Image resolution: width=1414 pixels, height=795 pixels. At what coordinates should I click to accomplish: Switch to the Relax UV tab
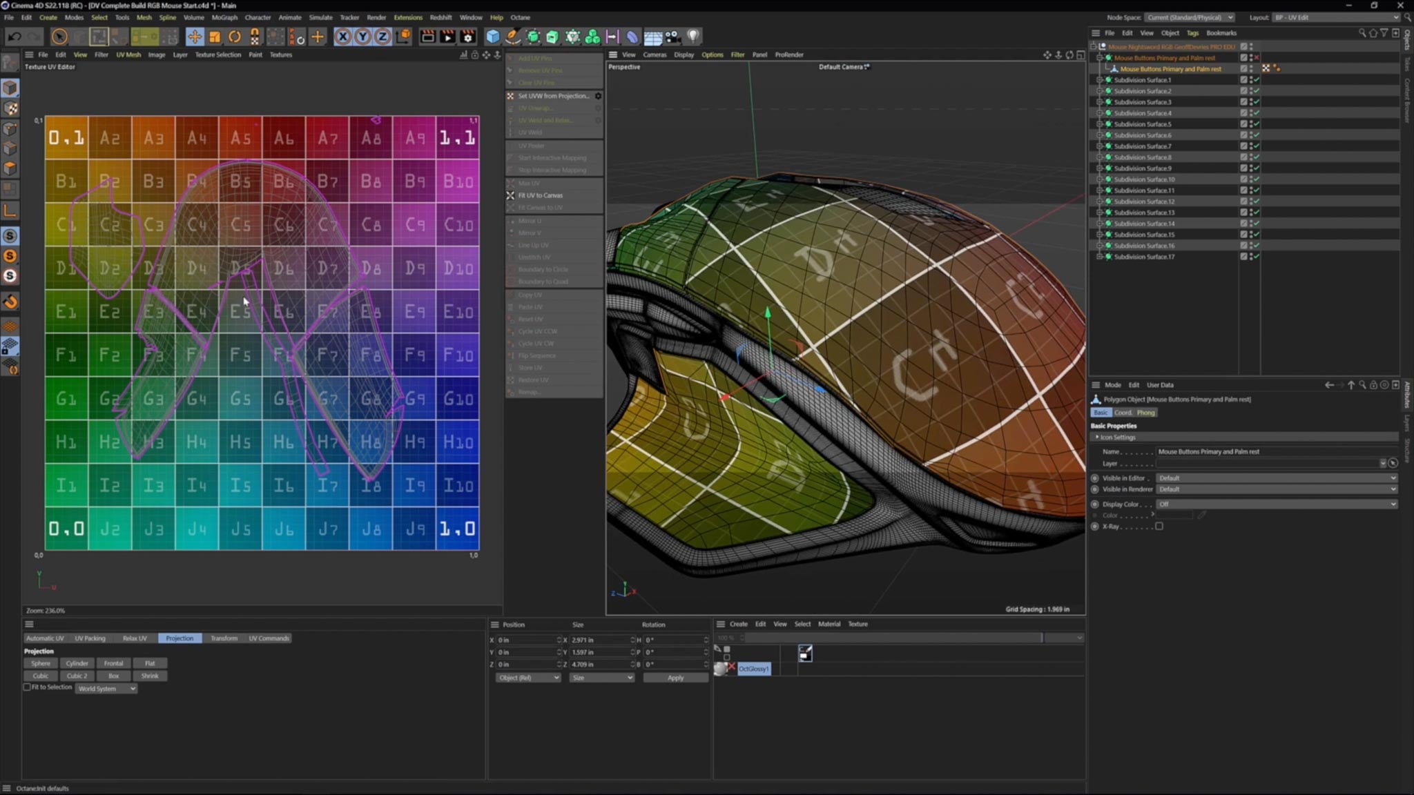click(x=135, y=638)
